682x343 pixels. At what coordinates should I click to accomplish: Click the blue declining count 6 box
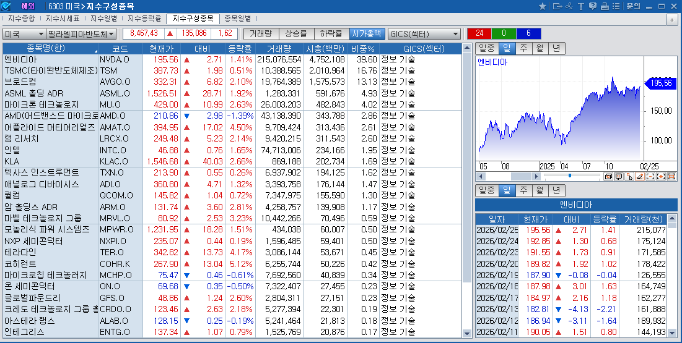[528, 33]
